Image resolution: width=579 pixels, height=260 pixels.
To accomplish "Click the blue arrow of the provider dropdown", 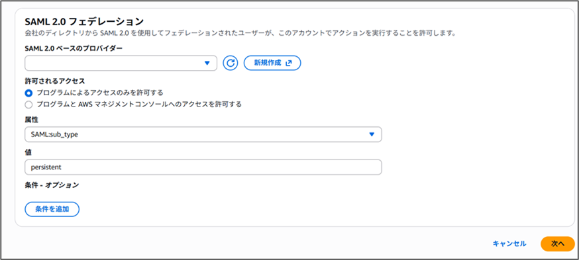I will (x=207, y=63).
